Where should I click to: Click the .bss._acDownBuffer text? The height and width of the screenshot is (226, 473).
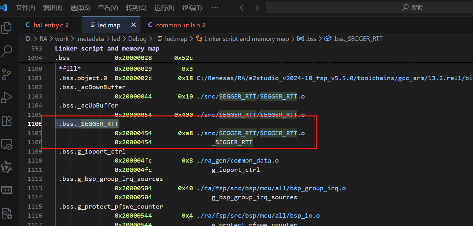[x=92, y=87]
